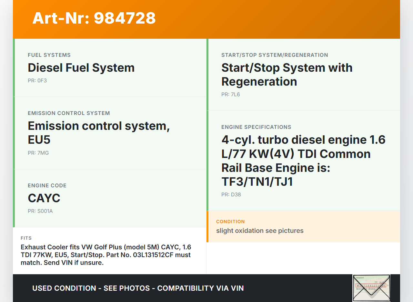
Task: Click the Emission Control System category label
Action: point(69,113)
